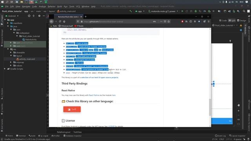Open the Event Log
The width and height of the screenshot is (251, 141).
(220, 136)
